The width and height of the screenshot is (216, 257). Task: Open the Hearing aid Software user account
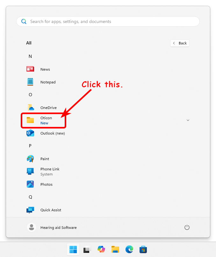coord(52,227)
